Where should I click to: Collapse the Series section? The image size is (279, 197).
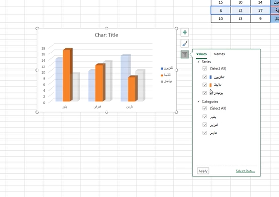[x=199, y=62]
